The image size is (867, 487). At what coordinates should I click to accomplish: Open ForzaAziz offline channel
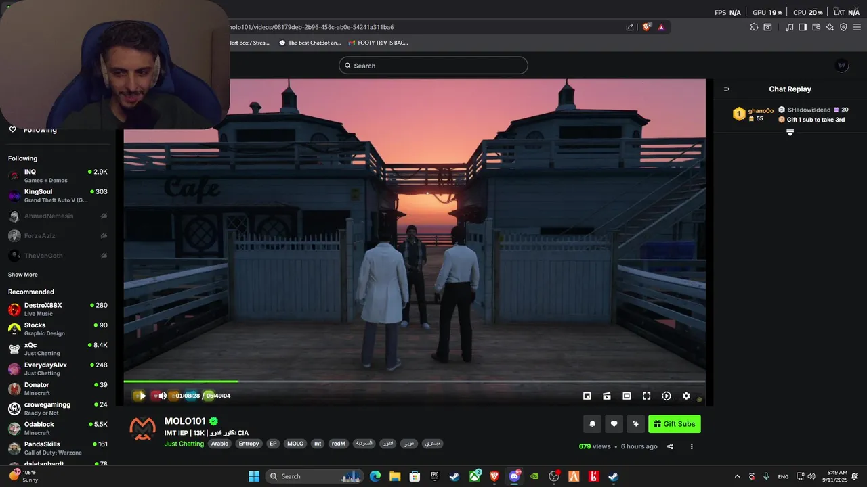pos(58,236)
